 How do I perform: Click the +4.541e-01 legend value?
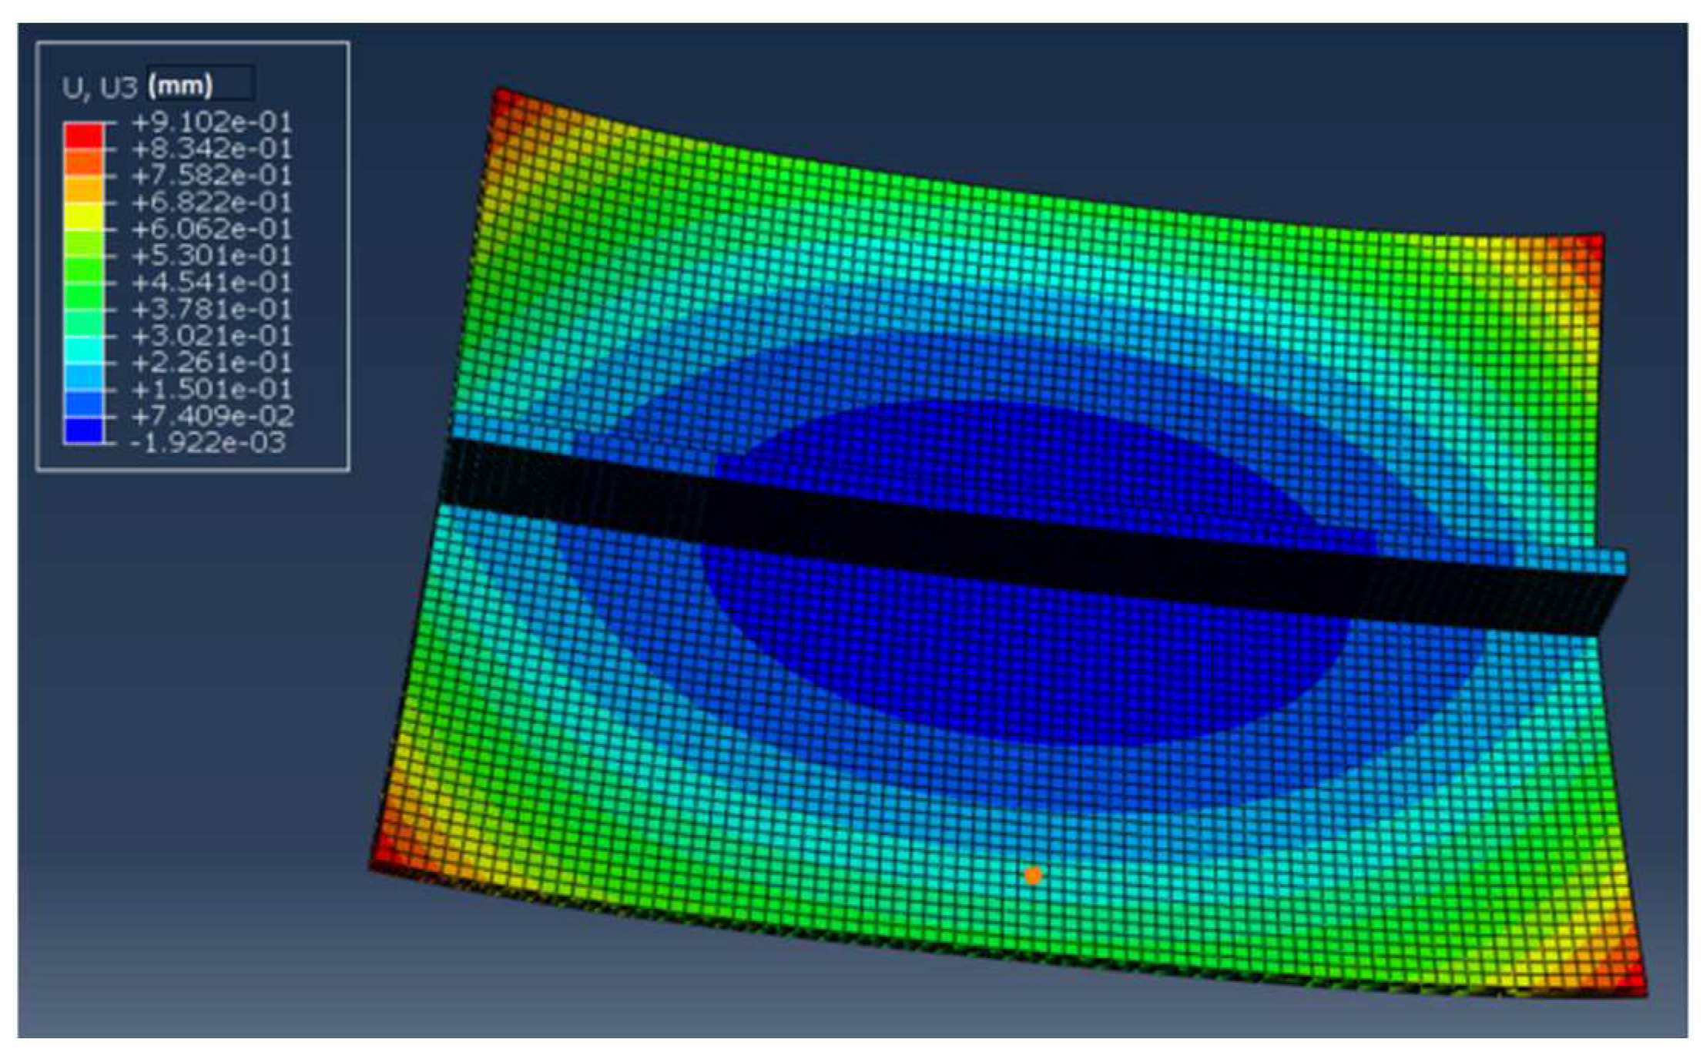pyautogui.click(x=212, y=282)
